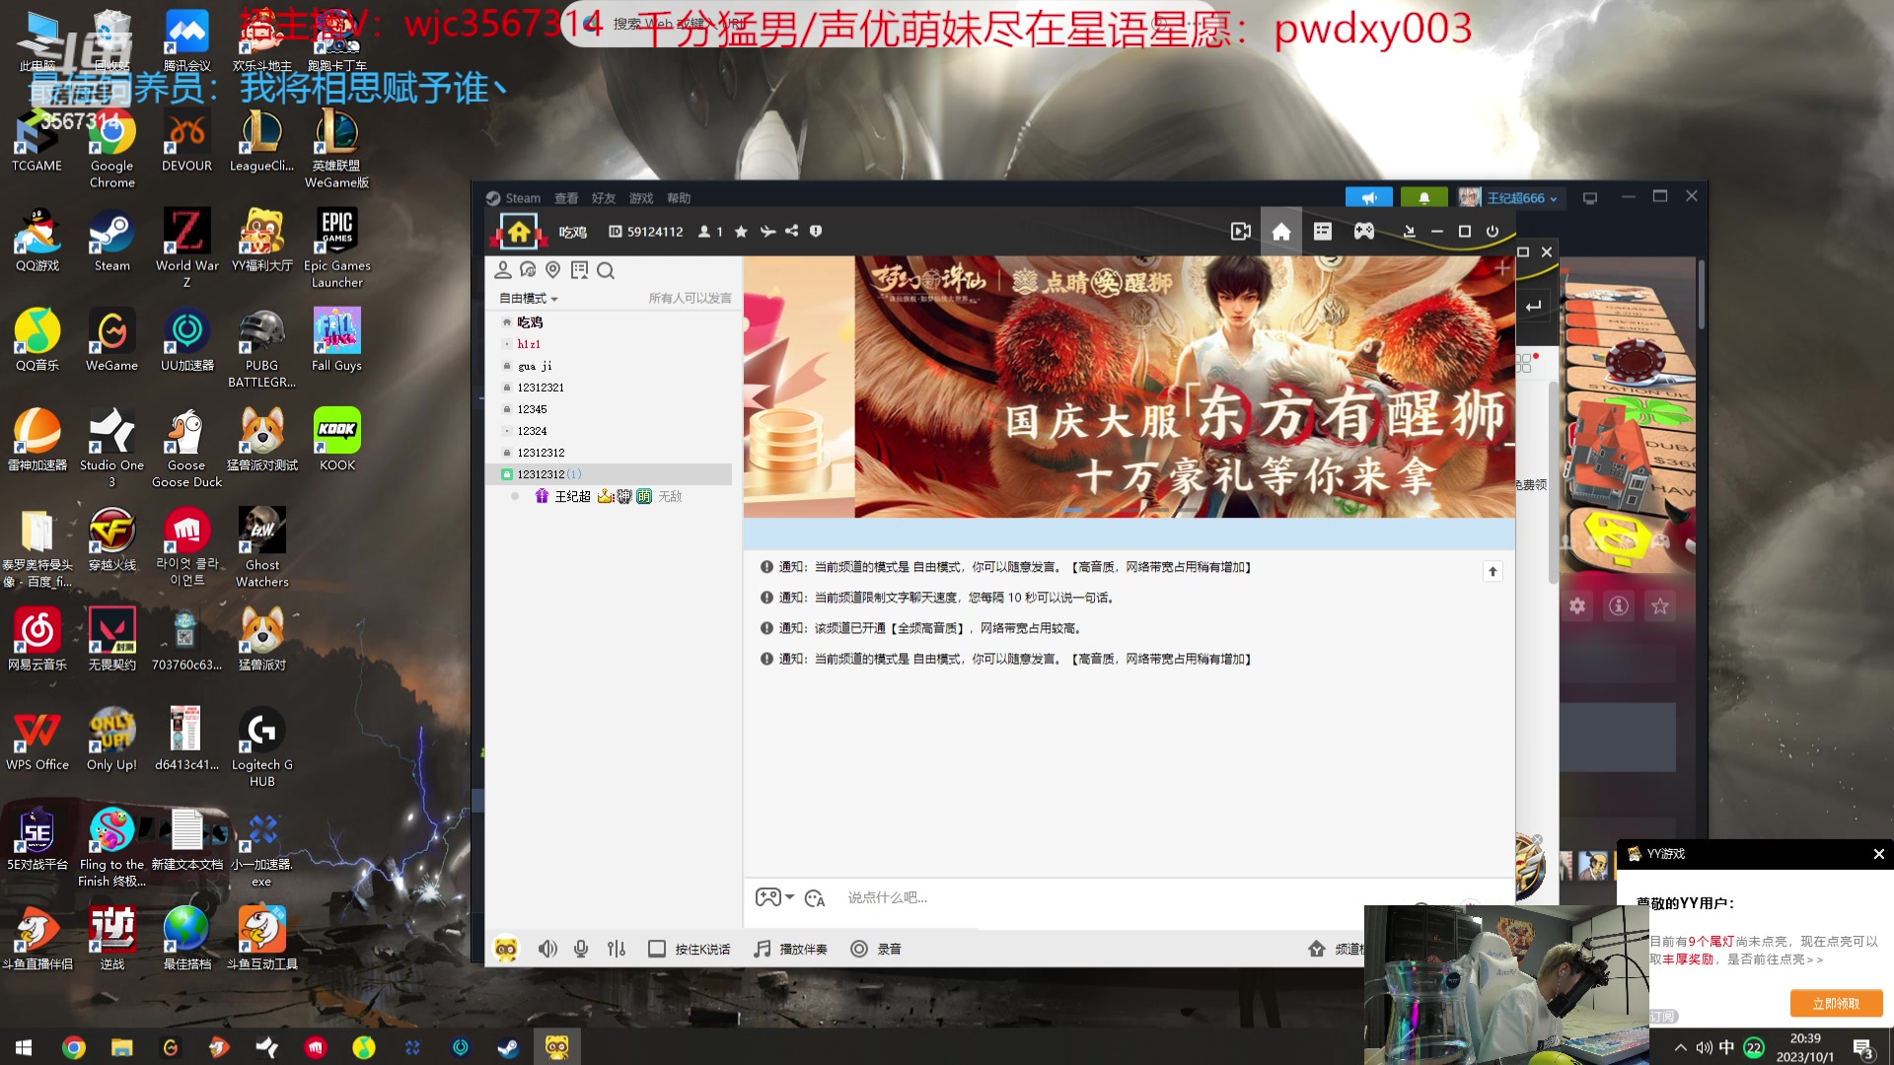Open Steam from the Windows taskbar

pos(508,1047)
